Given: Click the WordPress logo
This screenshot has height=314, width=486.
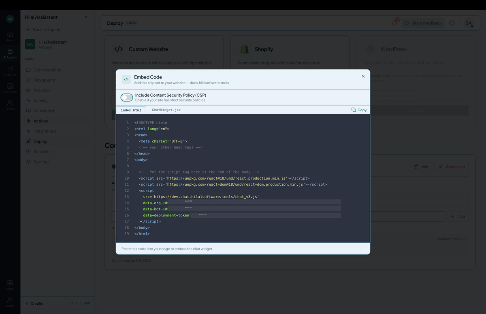Looking at the screenshot, I should click(x=371, y=49).
